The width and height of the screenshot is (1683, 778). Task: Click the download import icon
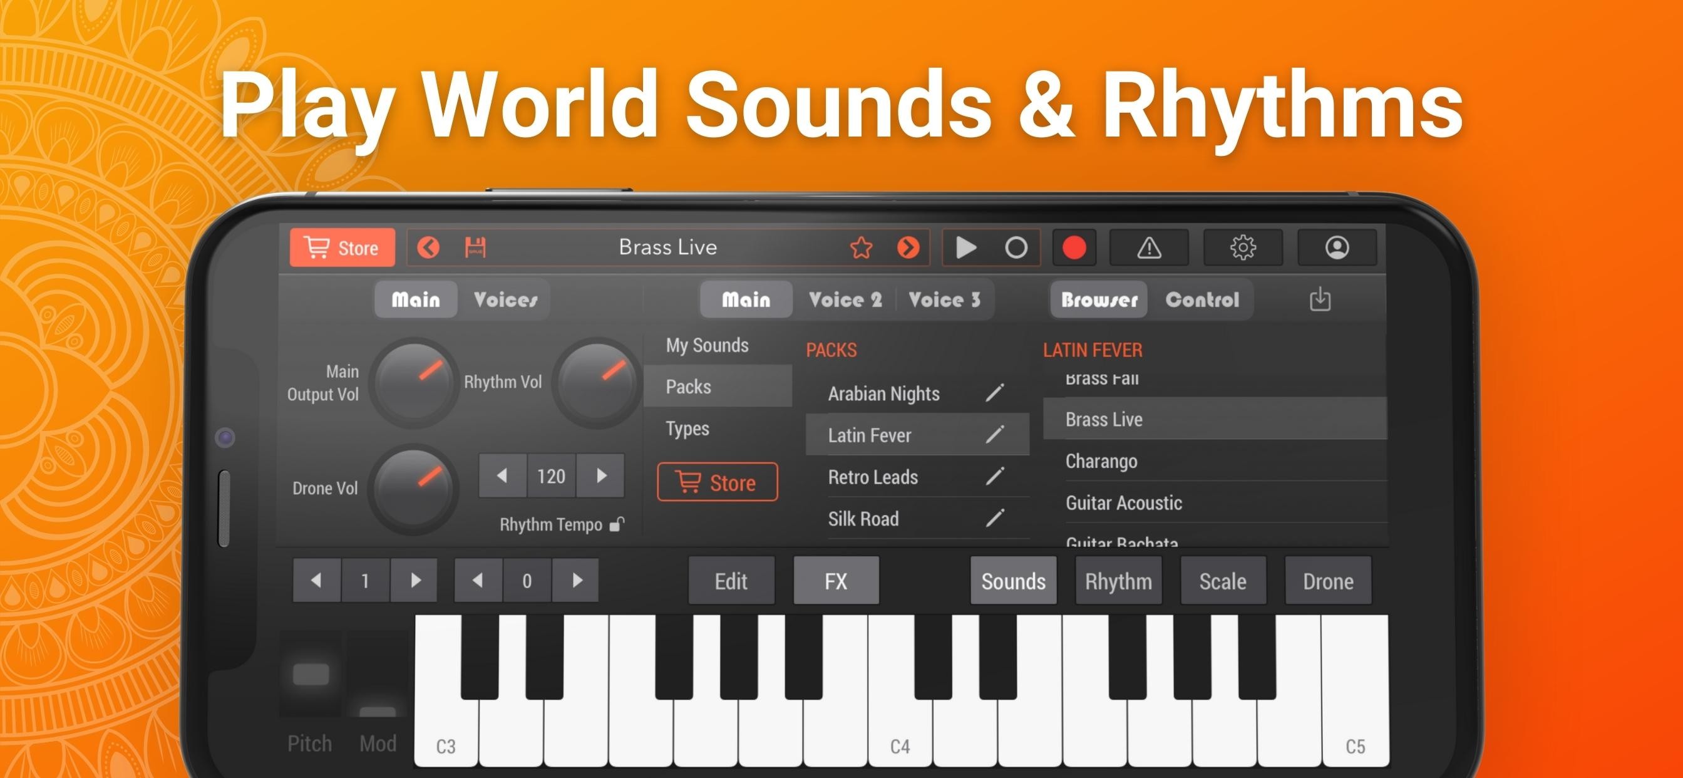pyautogui.click(x=1320, y=299)
